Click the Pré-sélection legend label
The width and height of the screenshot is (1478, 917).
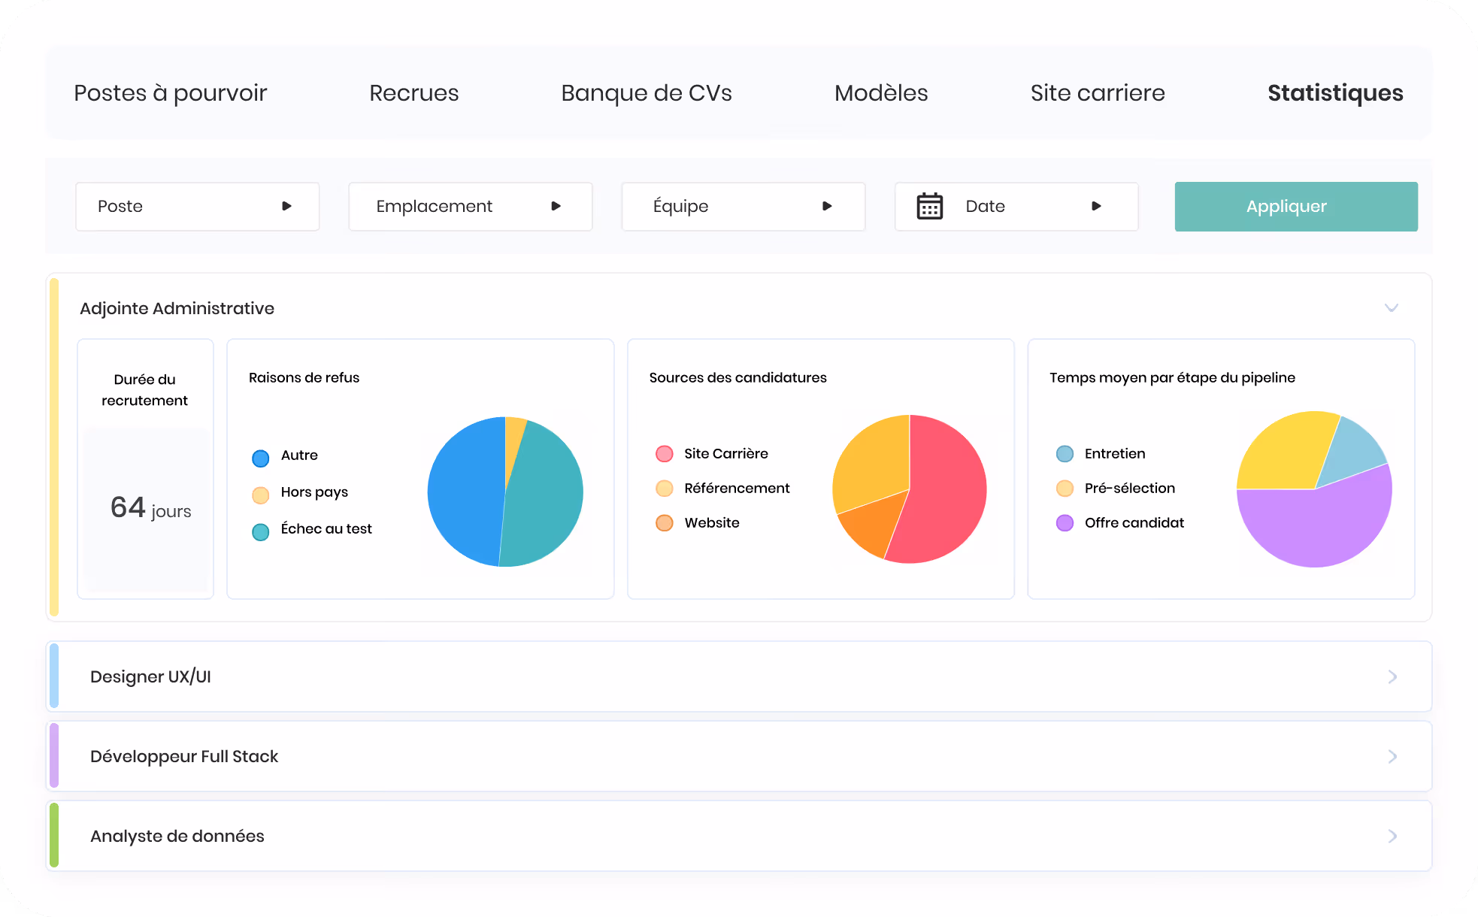[1130, 488]
